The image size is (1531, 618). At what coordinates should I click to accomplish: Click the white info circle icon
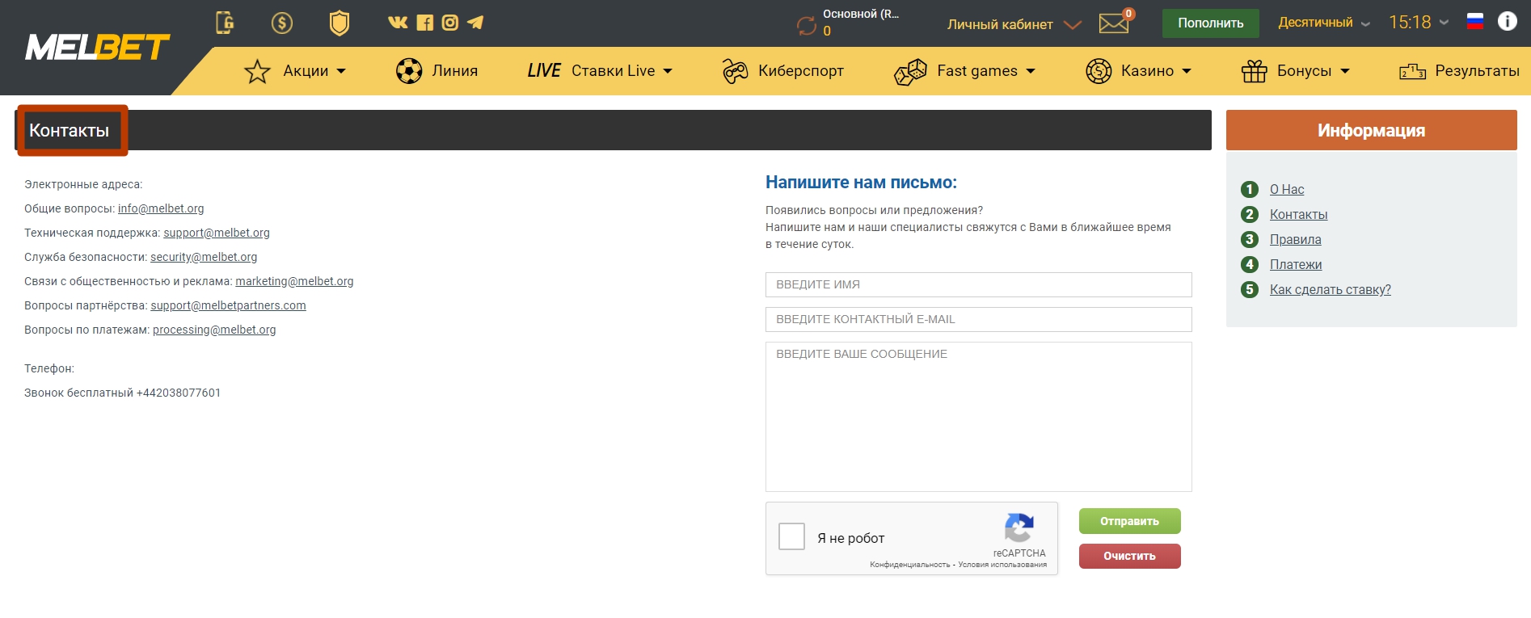click(x=1507, y=22)
